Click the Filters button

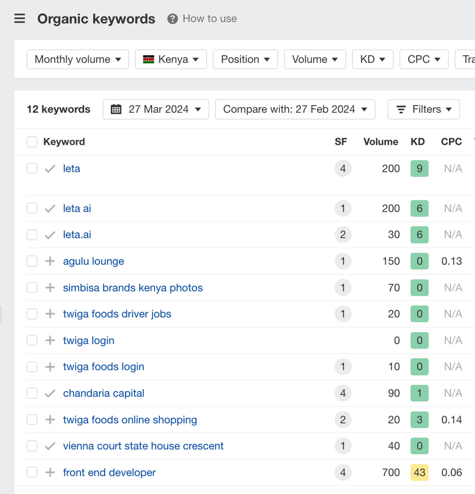[x=423, y=109]
